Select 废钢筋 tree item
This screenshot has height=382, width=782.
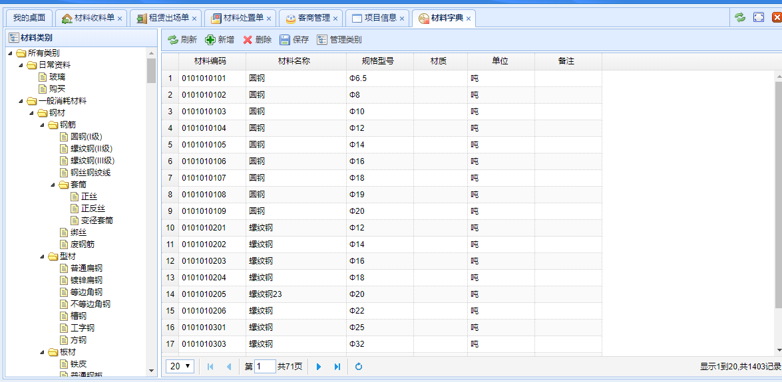coord(83,244)
